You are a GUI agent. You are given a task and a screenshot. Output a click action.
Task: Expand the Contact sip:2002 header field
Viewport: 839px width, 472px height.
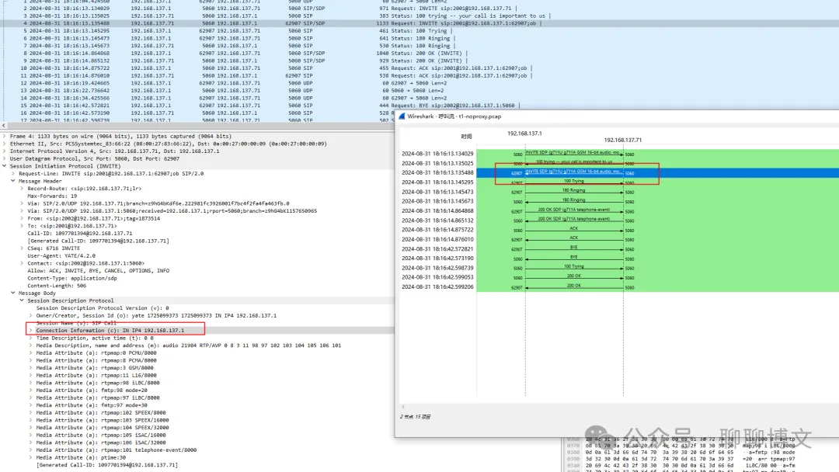pyautogui.click(x=22, y=263)
